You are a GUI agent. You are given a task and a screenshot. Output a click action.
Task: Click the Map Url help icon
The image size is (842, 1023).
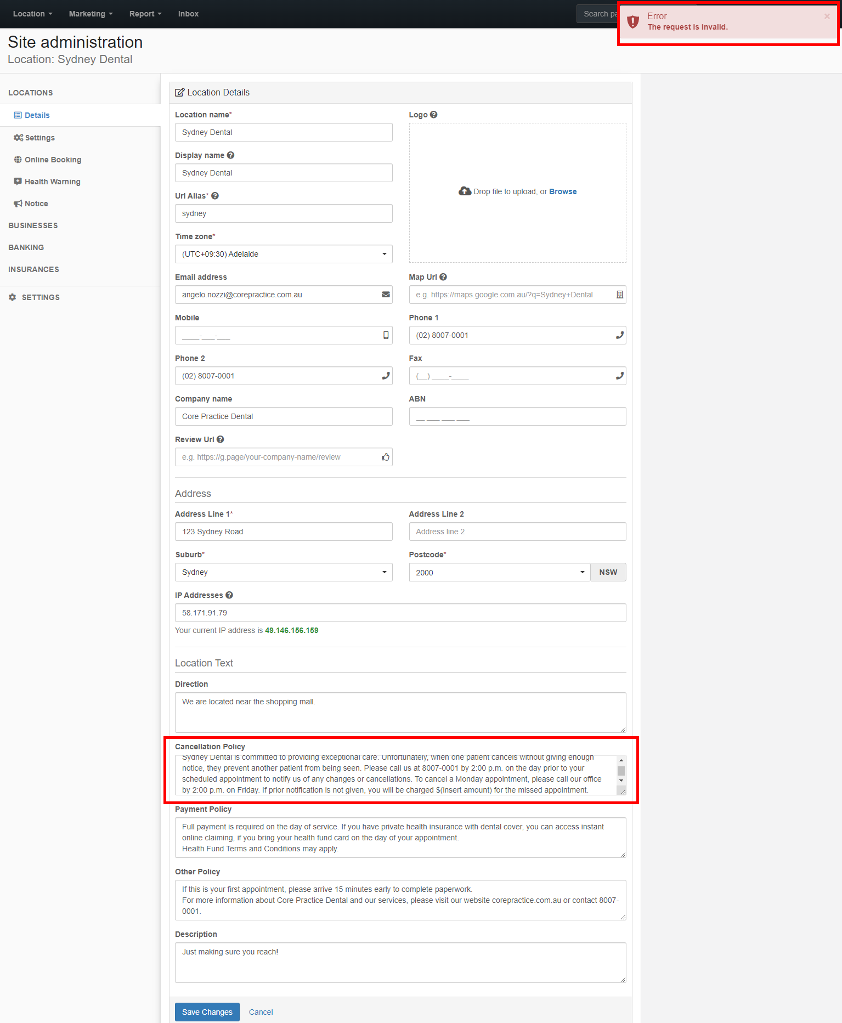click(x=443, y=277)
